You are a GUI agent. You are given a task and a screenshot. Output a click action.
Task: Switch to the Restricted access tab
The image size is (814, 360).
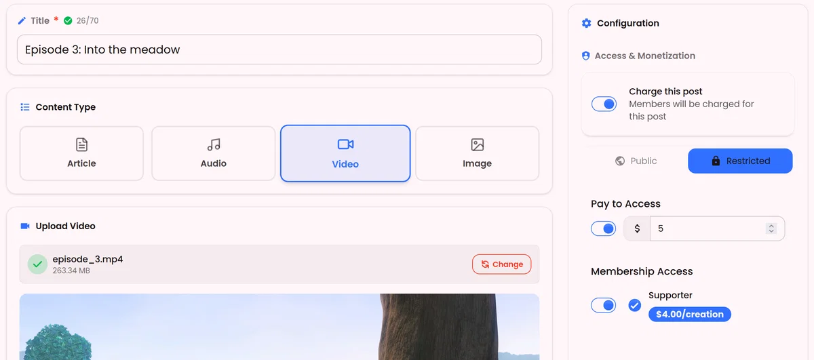point(740,161)
